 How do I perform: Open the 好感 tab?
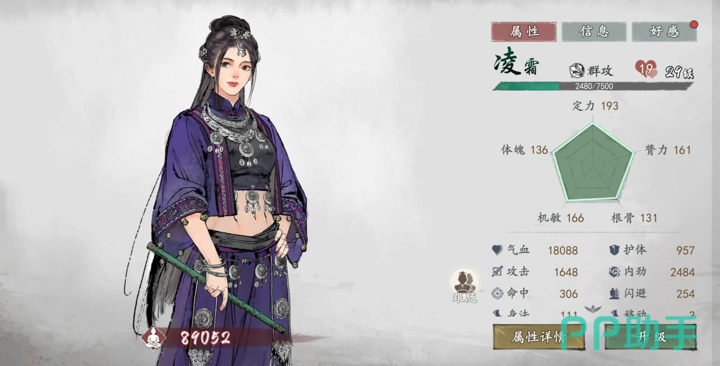[x=664, y=32]
